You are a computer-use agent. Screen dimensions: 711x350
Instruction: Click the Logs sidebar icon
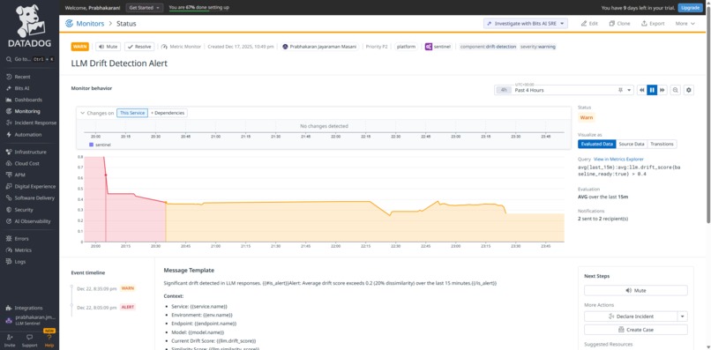pos(9,262)
